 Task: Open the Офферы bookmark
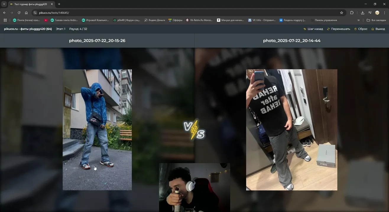click(175, 20)
